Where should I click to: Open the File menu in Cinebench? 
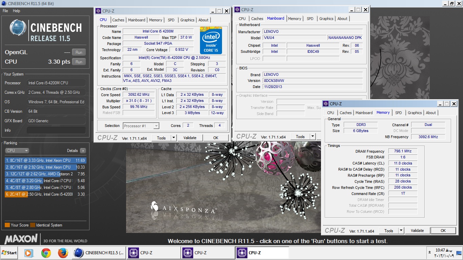(5, 11)
